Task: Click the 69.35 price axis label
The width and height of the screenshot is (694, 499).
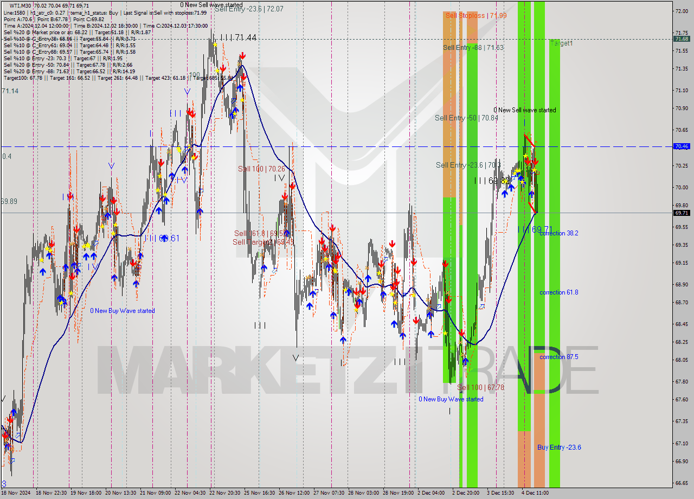Action: pyautogui.click(x=682, y=245)
